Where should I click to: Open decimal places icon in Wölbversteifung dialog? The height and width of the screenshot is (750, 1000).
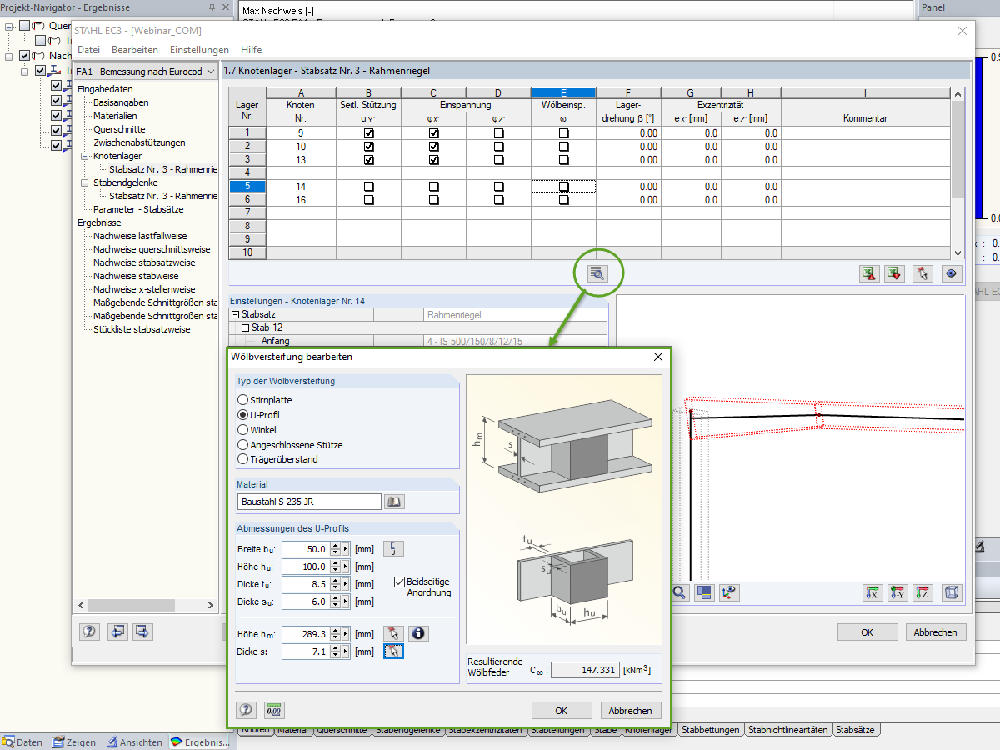click(274, 710)
